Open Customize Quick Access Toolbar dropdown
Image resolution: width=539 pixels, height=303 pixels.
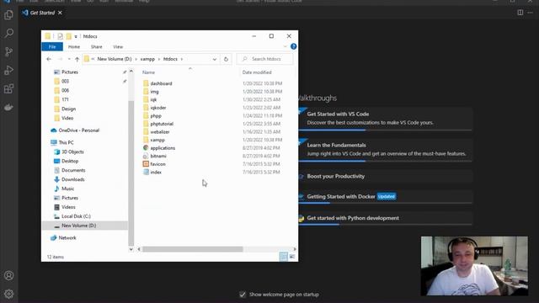(76, 36)
